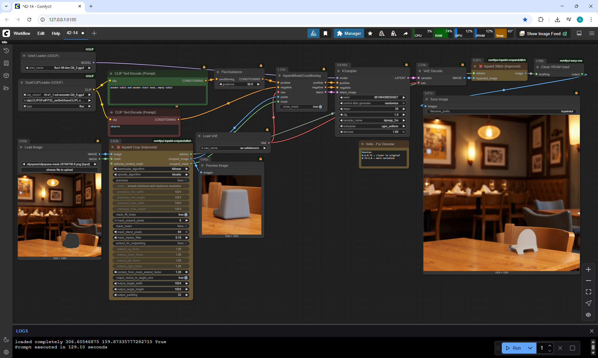Open the scheduler sgm_uniform selector
Screen dimensions: 598x358
[x=373, y=126]
